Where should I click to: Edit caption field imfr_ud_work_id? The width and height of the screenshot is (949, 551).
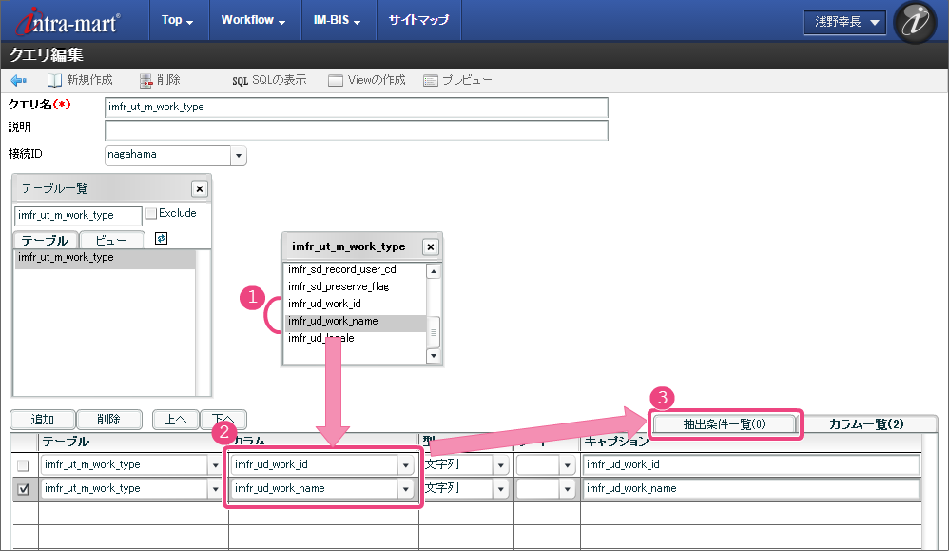pyautogui.click(x=751, y=465)
